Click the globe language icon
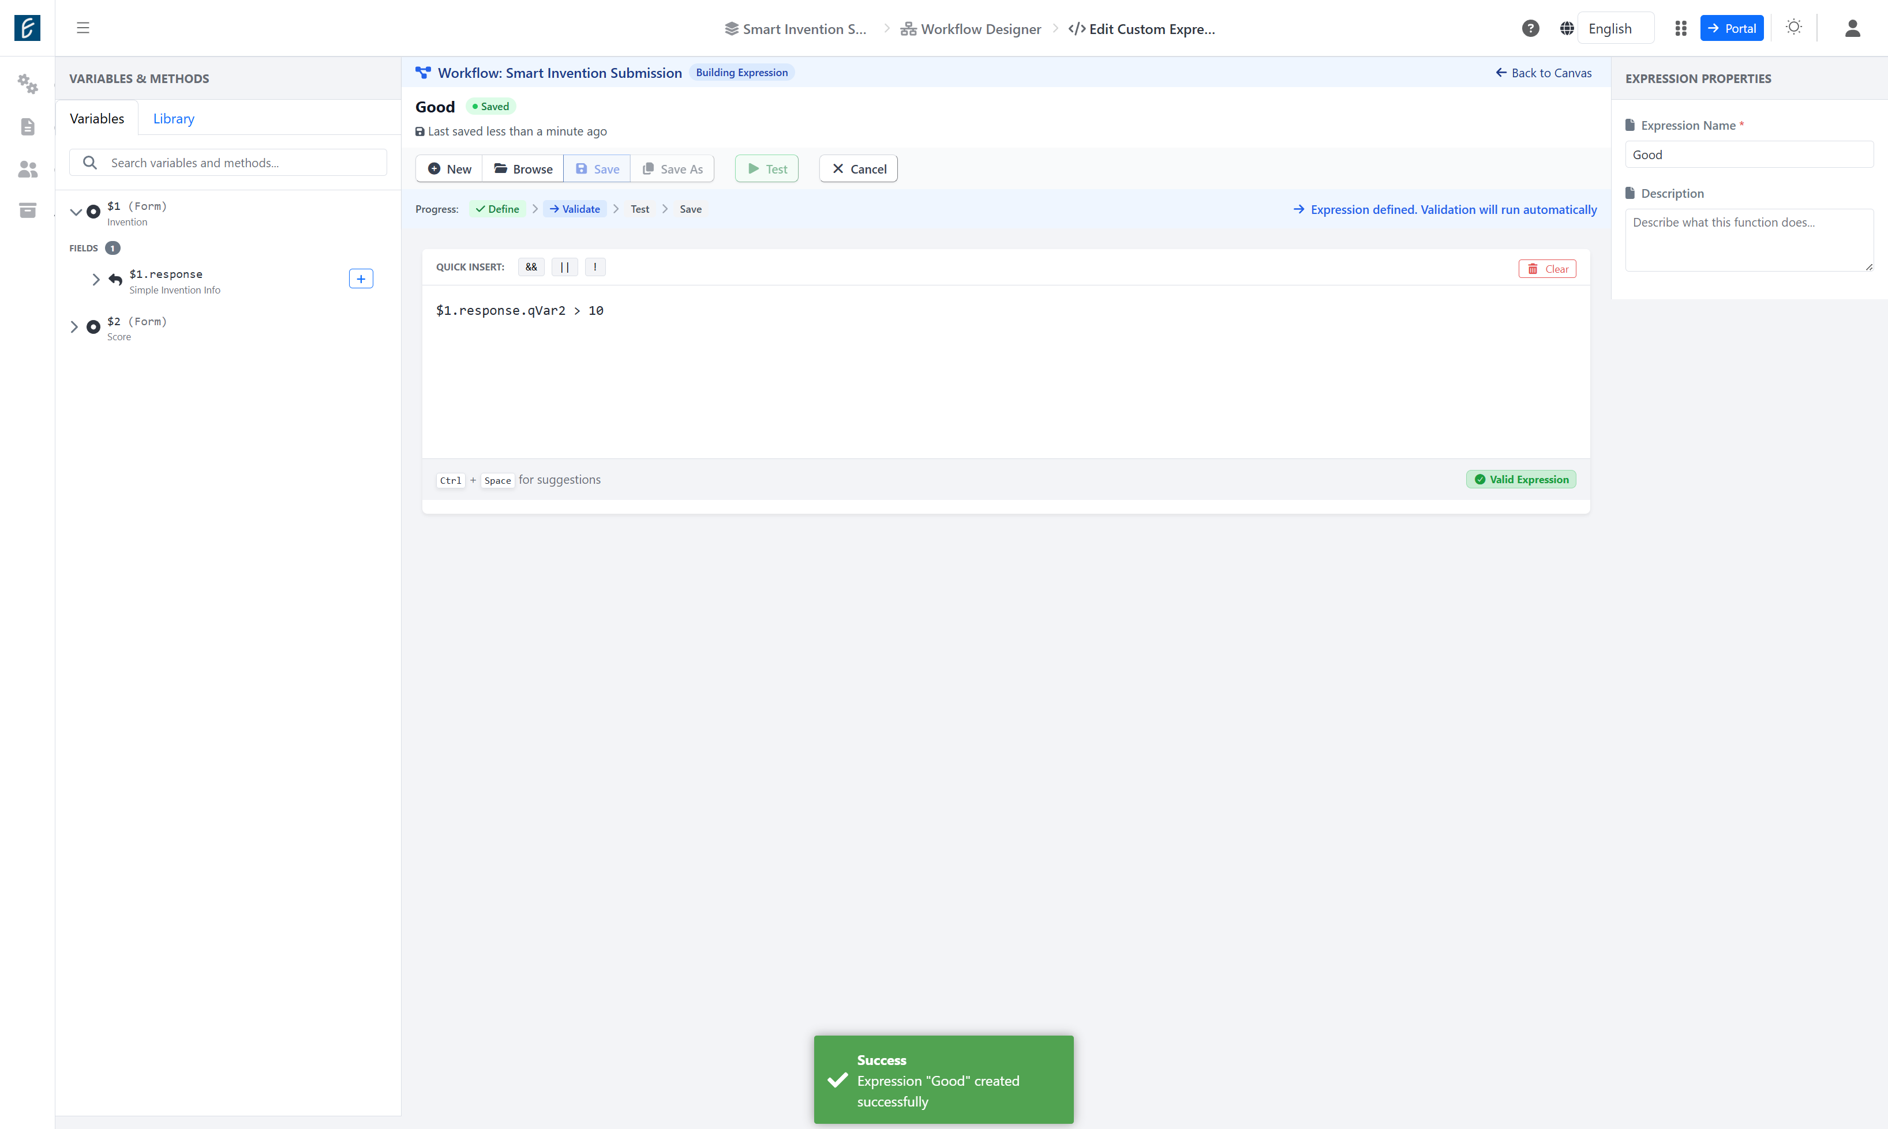This screenshot has height=1129, width=1888. click(1567, 29)
